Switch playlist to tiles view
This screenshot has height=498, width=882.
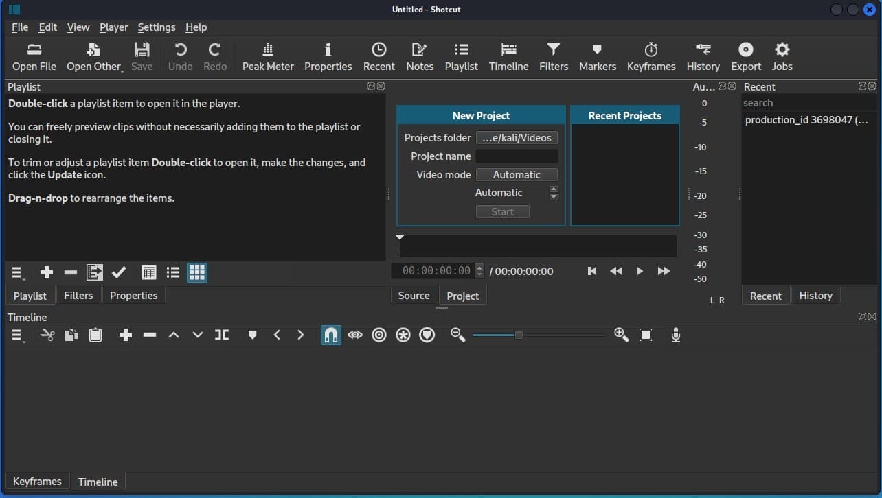(x=173, y=273)
